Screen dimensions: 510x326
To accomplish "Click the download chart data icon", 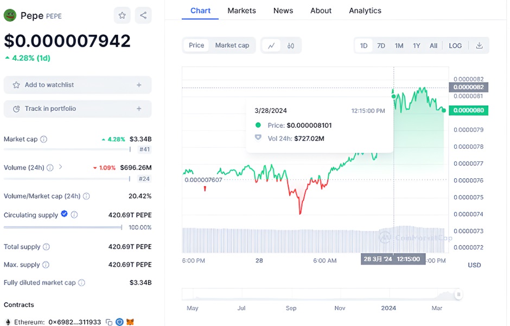I will [x=479, y=46].
